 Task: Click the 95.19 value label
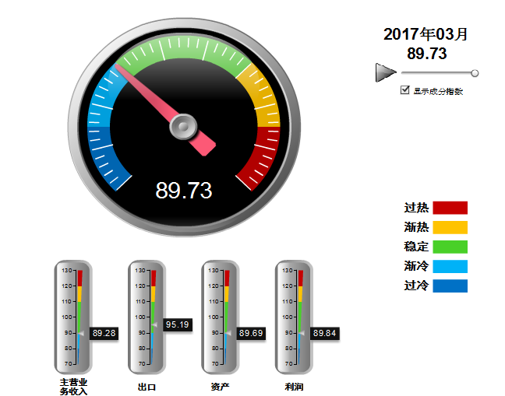tap(178, 324)
